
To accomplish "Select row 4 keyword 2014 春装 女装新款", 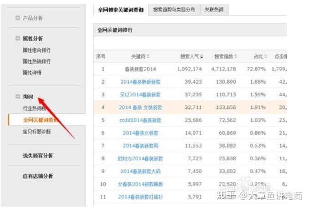I will coord(140,107).
